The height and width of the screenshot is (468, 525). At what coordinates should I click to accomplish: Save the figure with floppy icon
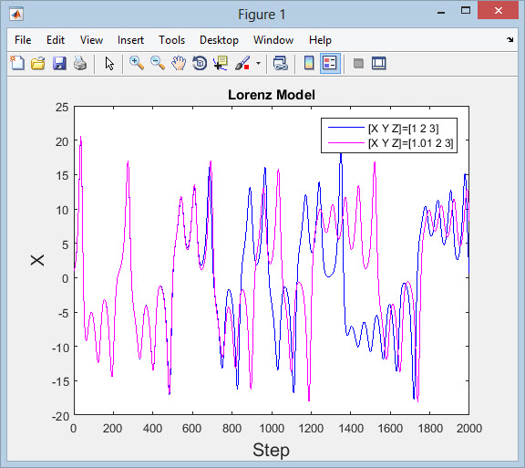[x=59, y=63]
